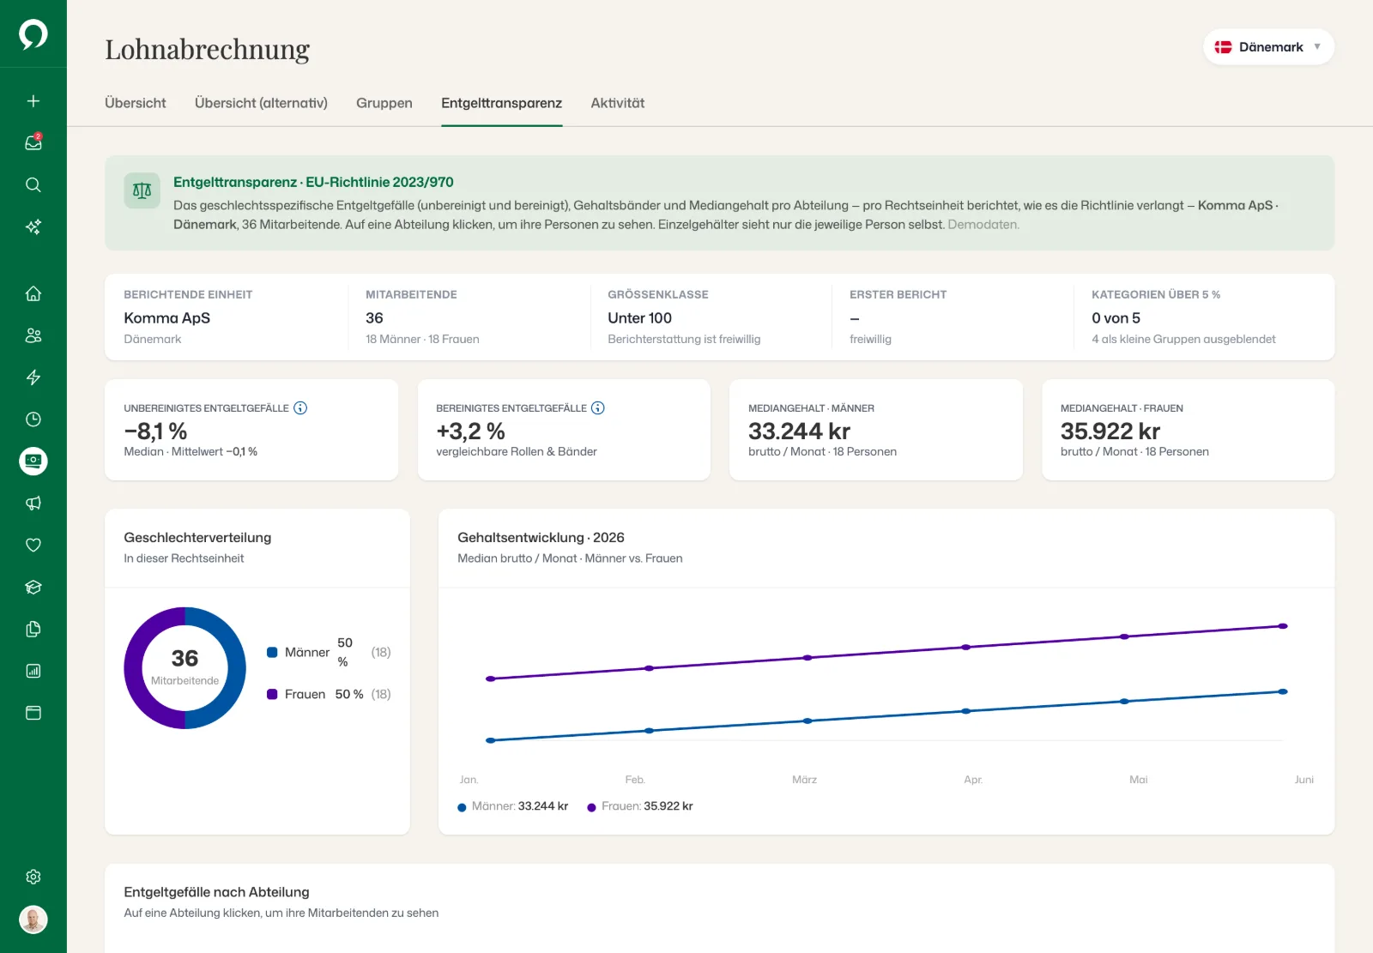Click the Frauen 35.922 kr chart legend

pos(640,806)
